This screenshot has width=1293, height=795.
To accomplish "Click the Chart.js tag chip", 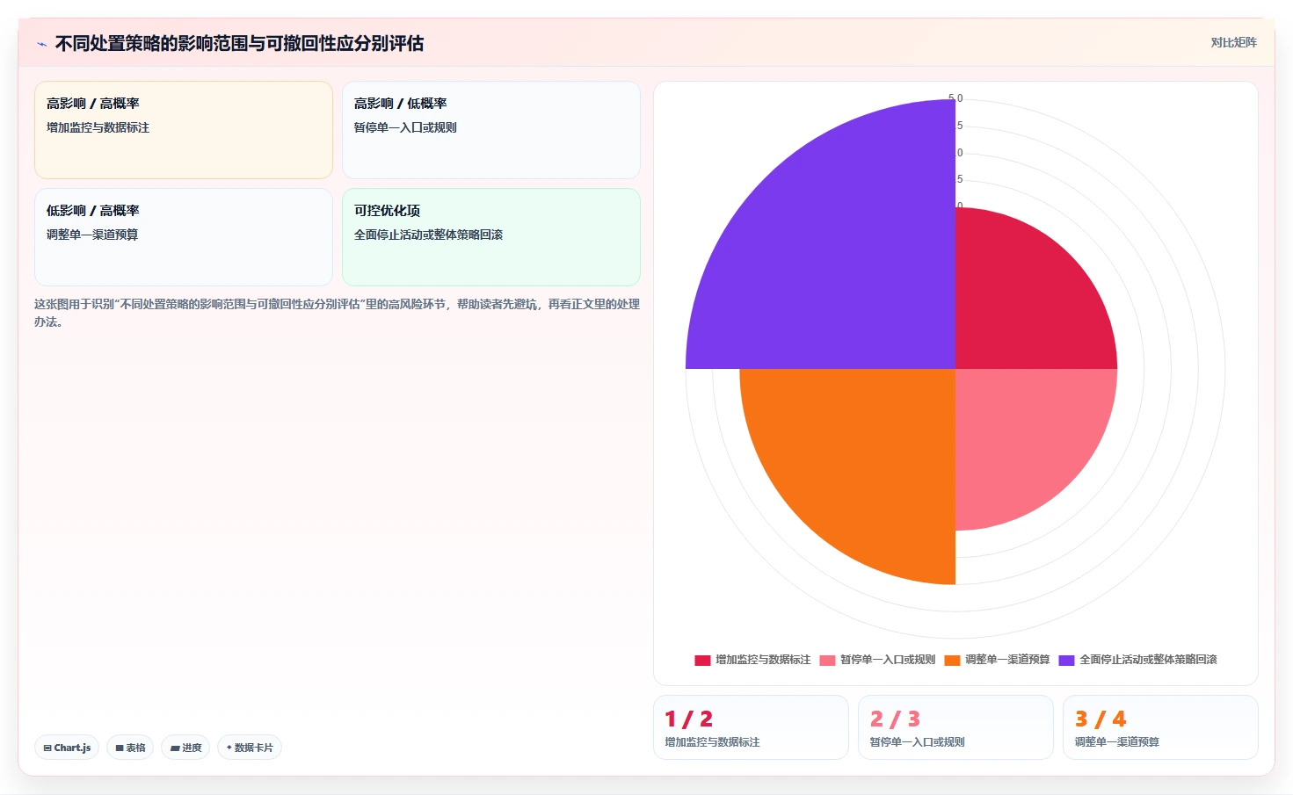I will pyautogui.click(x=67, y=748).
